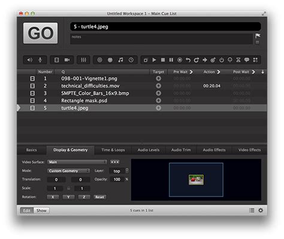Image resolution: width=284 pixels, height=239 pixels.
Task: Expand the Pre Wait column arrow
Action: [x=191, y=72]
